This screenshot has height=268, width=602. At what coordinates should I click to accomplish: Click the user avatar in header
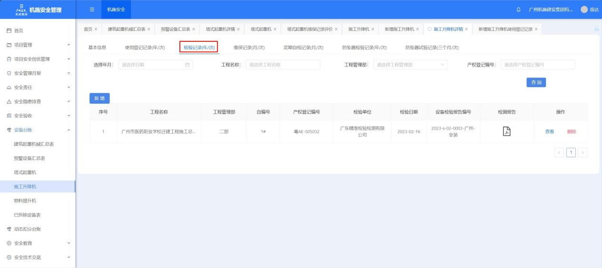point(584,10)
